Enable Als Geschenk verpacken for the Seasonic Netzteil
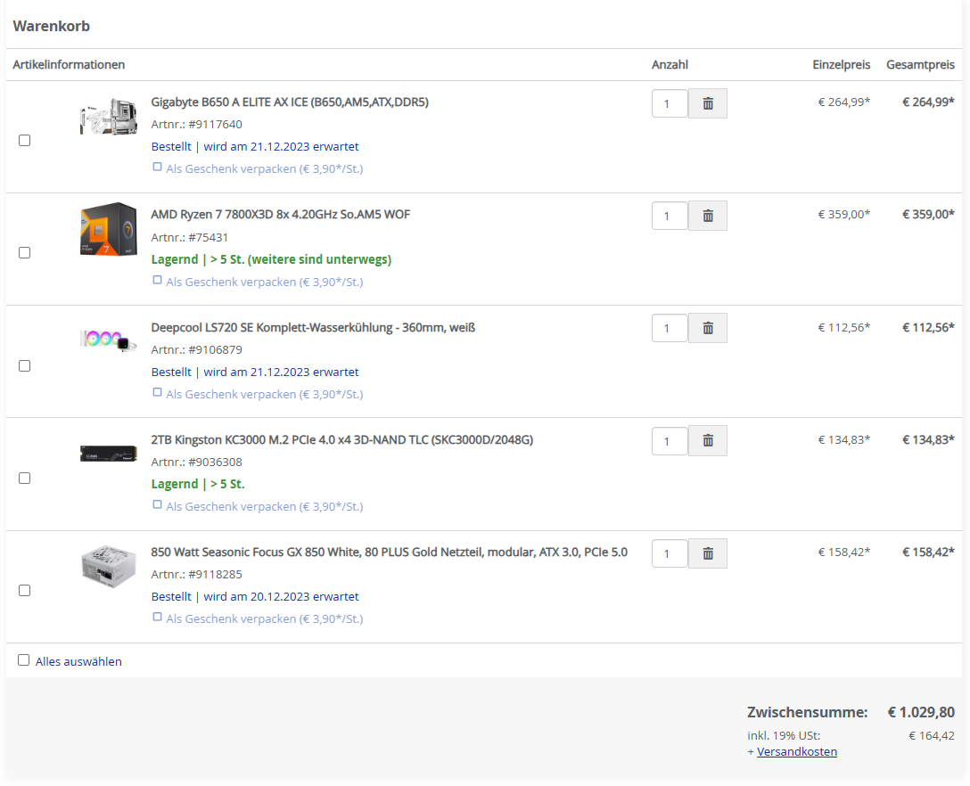 click(x=157, y=616)
